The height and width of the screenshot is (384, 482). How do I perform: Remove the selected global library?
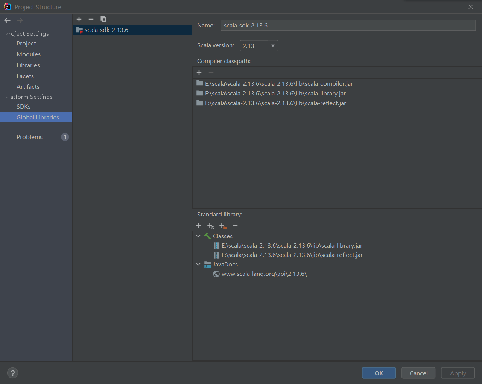(x=91, y=19)
